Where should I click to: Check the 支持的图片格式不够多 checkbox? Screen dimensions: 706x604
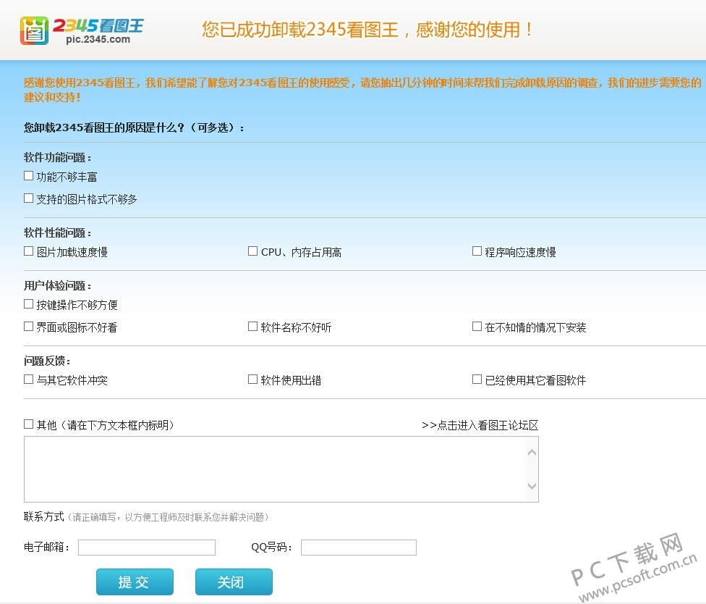pyautogui.click(x=28, y=198)
